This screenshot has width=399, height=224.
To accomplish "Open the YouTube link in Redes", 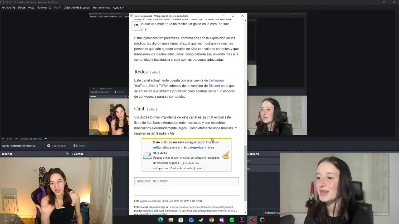I will point(141,86).
